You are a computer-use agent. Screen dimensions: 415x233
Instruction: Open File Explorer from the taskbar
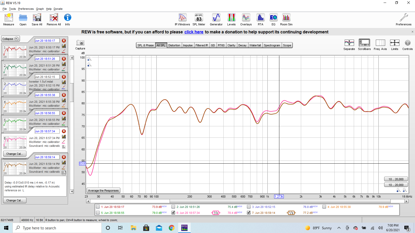(x=133, y=228)
